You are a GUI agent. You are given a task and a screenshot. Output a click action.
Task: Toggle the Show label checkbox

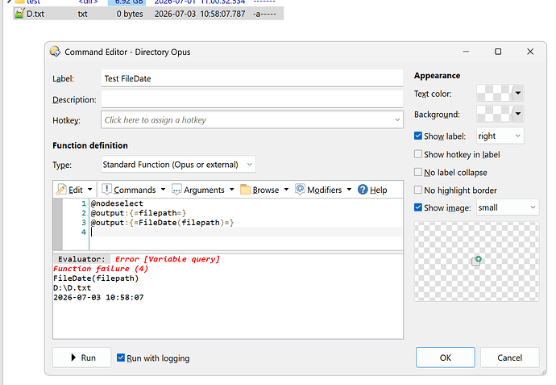418,136
